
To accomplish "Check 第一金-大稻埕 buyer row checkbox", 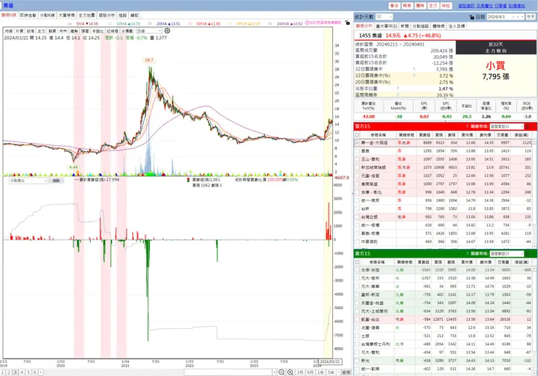I will click(x=357, y=143).
